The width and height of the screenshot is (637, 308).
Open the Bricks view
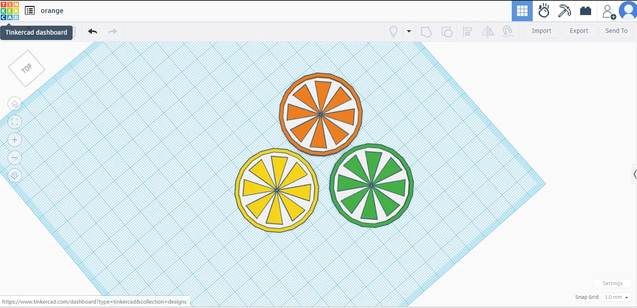coord(585,10)
